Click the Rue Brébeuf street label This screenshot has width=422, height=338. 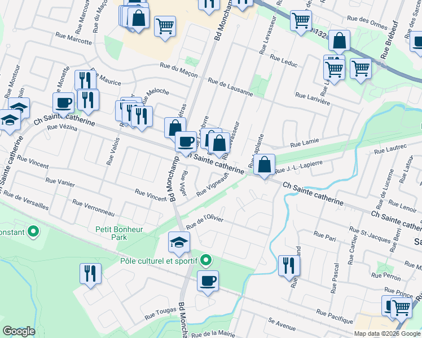click(x=389, y=39)
